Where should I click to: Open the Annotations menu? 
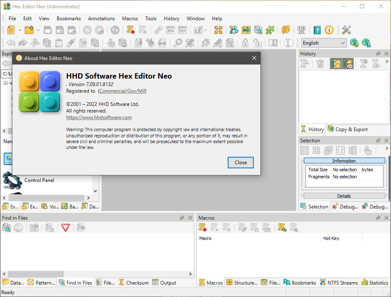101,19
